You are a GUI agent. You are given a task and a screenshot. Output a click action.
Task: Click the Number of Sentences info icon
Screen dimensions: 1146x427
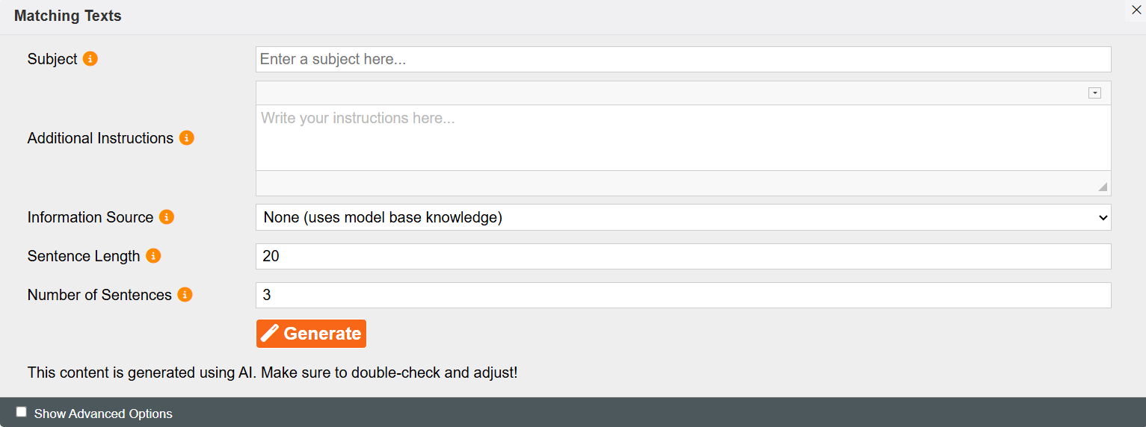point(185,295)
